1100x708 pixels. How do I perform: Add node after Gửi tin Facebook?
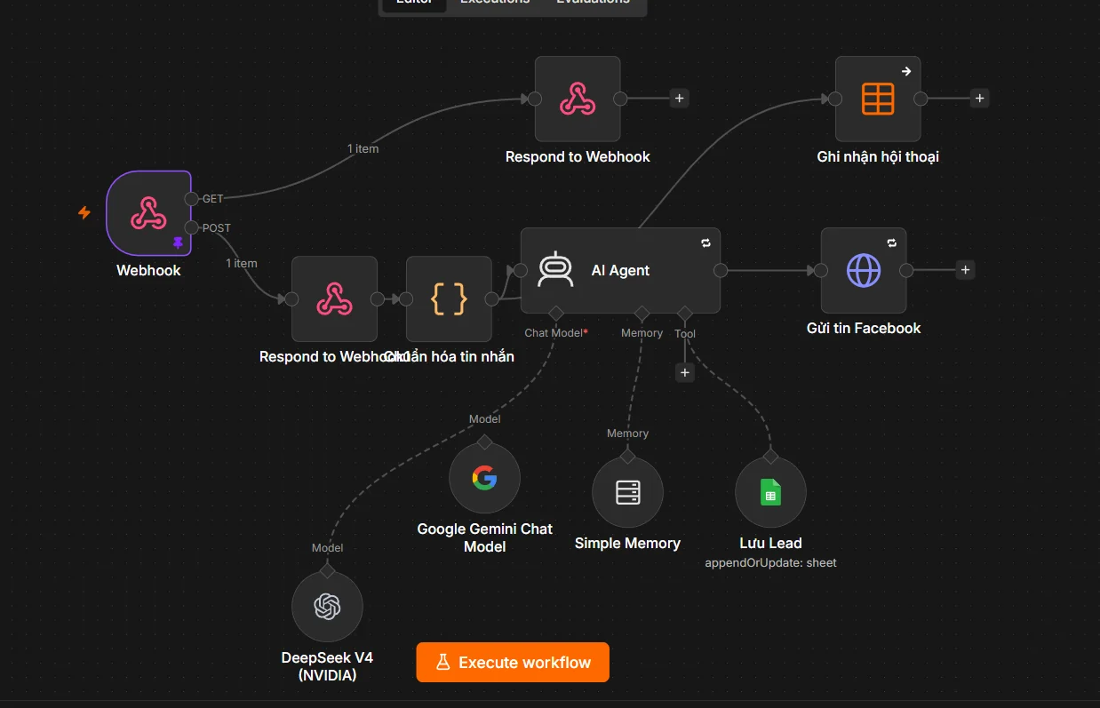(x=966, y=270)
